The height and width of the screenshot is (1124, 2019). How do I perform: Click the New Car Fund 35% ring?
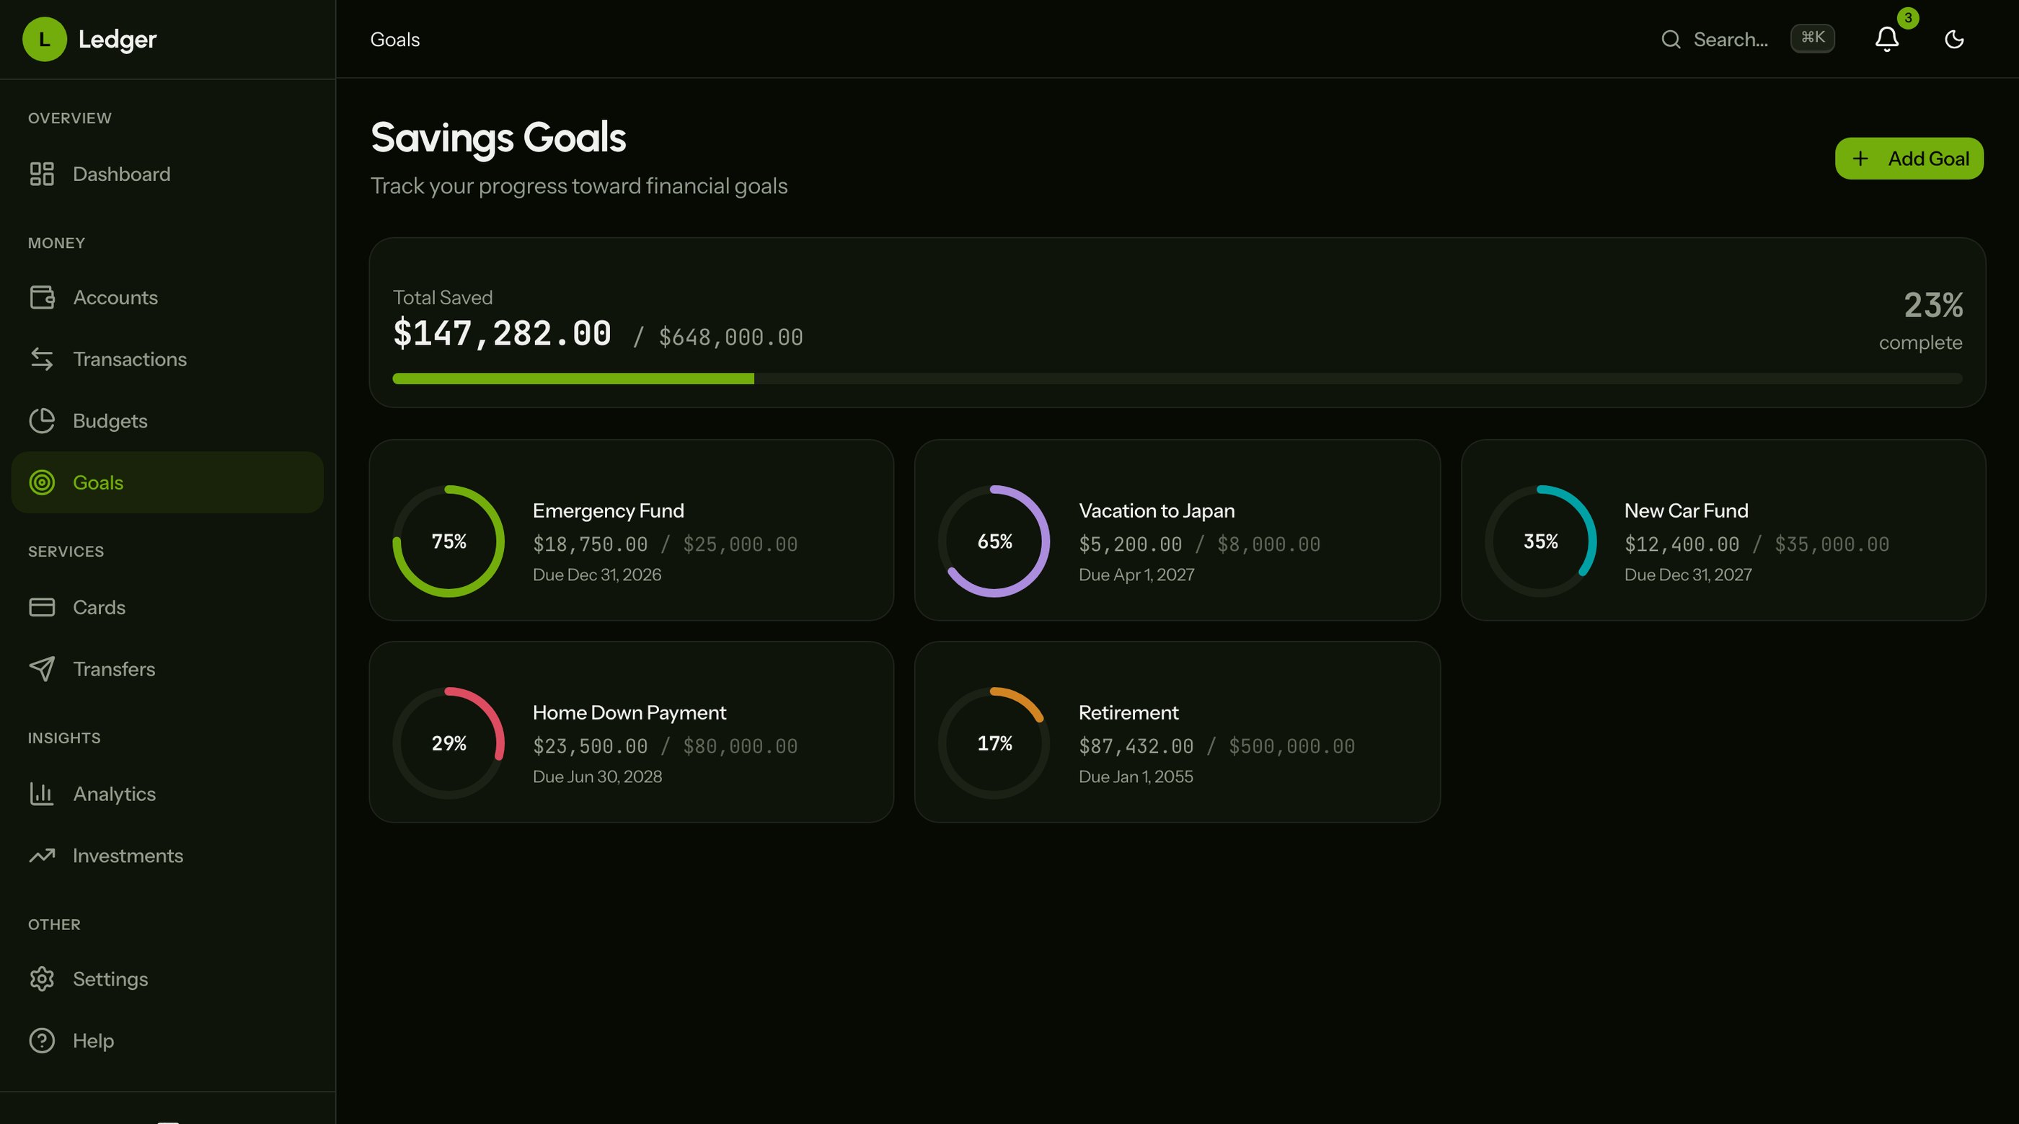pyautogui.click(x=1540, y=541)
